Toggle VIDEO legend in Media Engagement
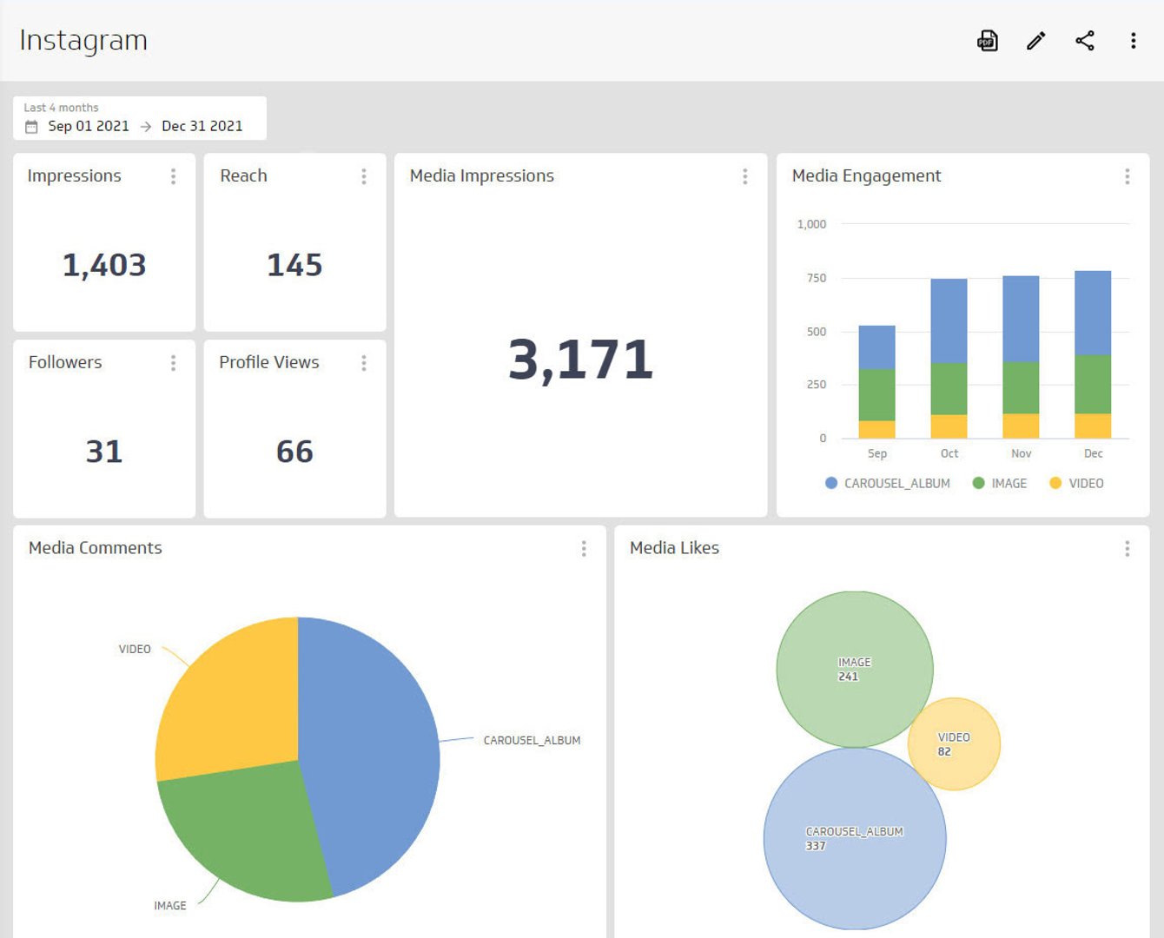This screenshot has height=938, width=1164. [x=1076, y=483]
